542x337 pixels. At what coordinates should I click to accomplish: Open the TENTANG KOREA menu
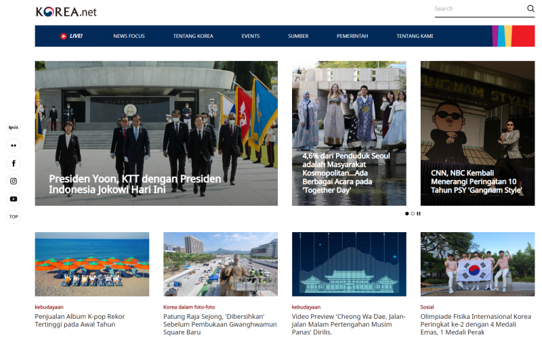pyautogui.click(x=193, y=36)
